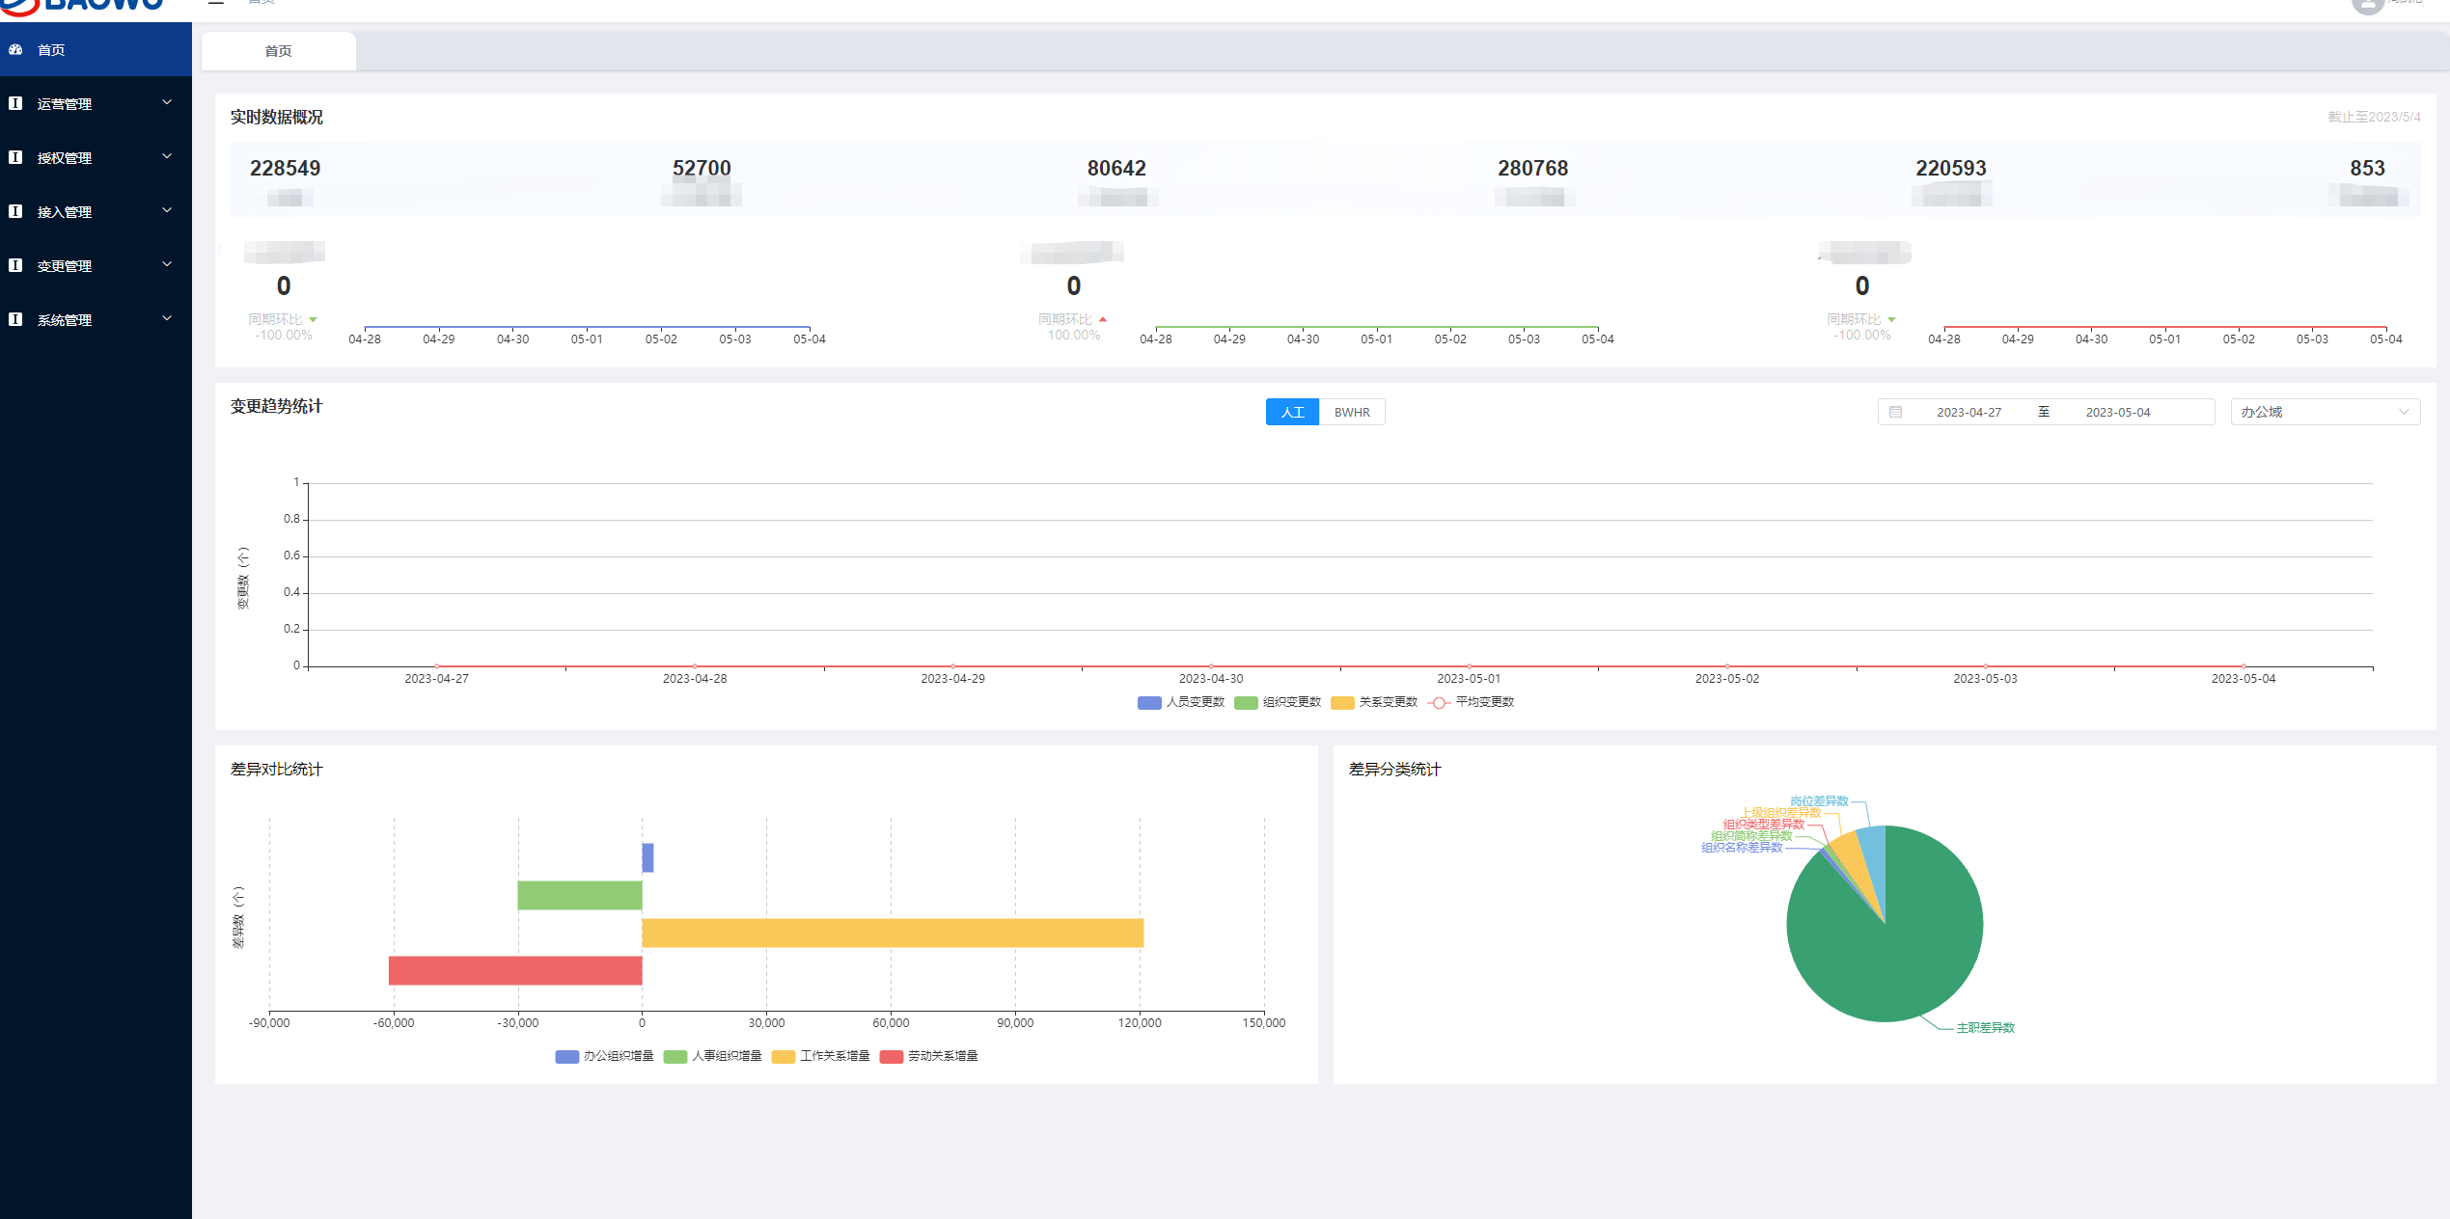Click the icon beside 运营管理

click(x=15, y=103)
